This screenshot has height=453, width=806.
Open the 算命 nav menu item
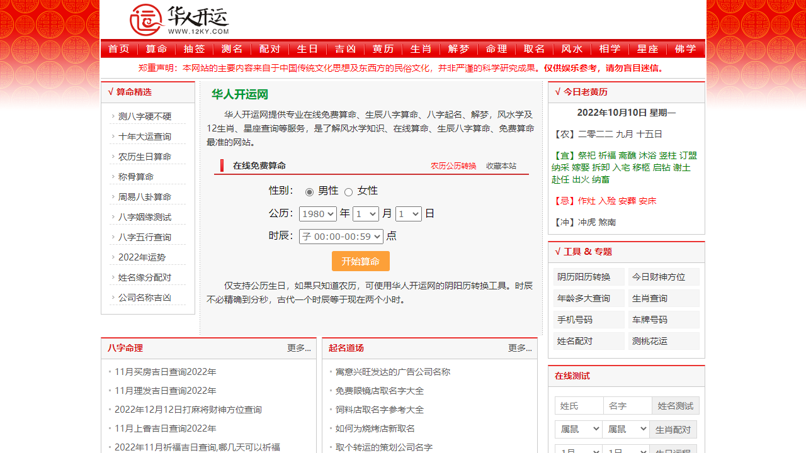tap(157, 49)
